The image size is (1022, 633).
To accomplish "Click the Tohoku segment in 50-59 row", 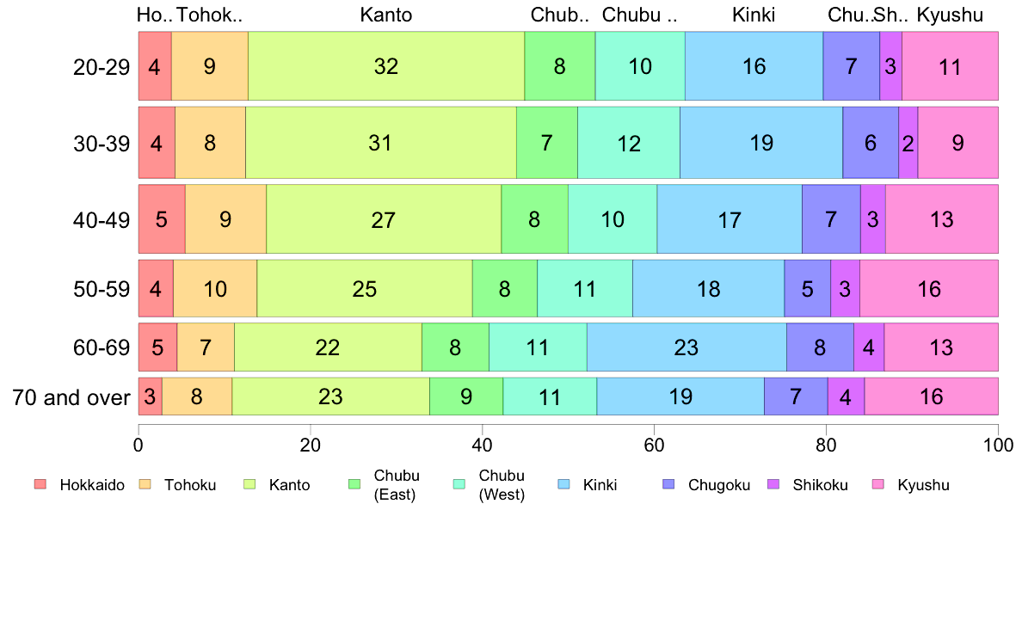I will point(215,288).
